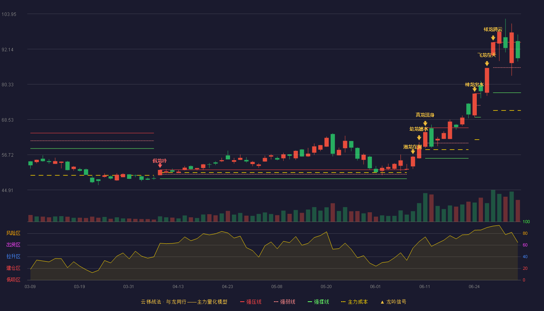Select the 假龙吟 signal label
Screen dimensions: 544x311
click(x=160, y=161)
